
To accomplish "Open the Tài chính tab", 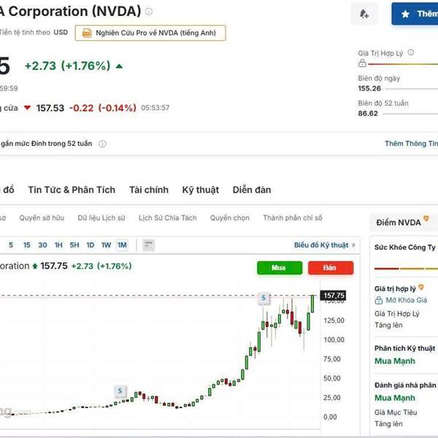I will 149,190.
